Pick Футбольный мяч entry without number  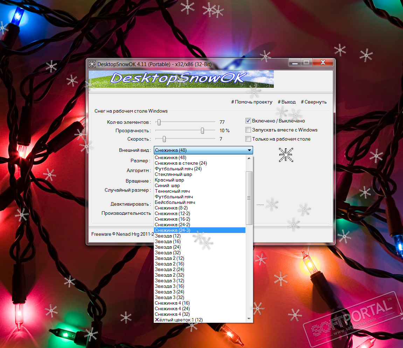pos(200,197)
